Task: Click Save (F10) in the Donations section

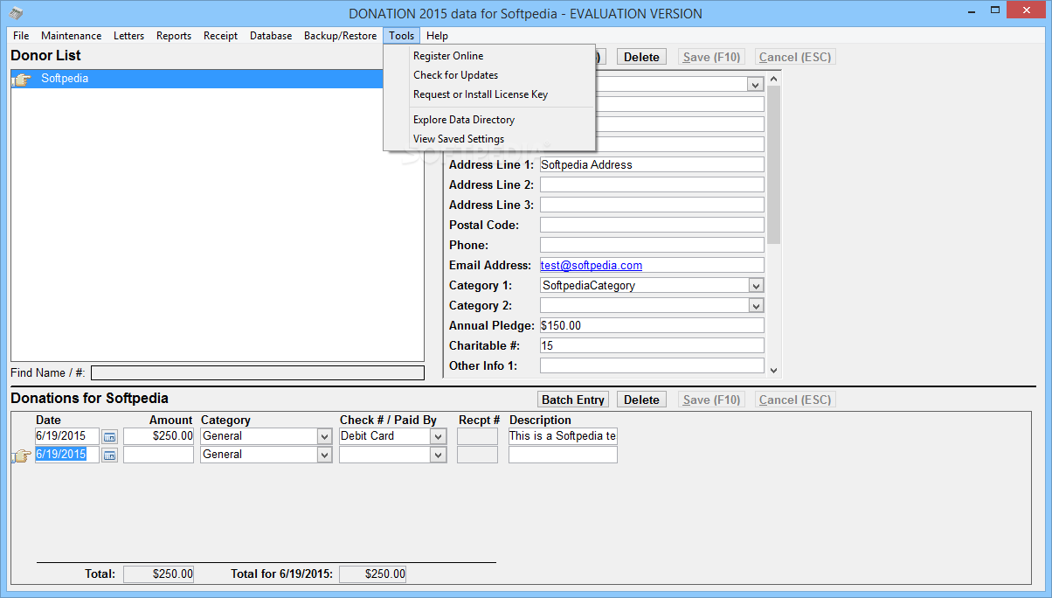Action: click(x=712, y=400)
